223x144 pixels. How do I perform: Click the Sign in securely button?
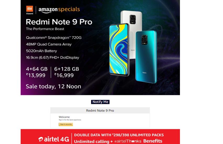click(66, 124)
